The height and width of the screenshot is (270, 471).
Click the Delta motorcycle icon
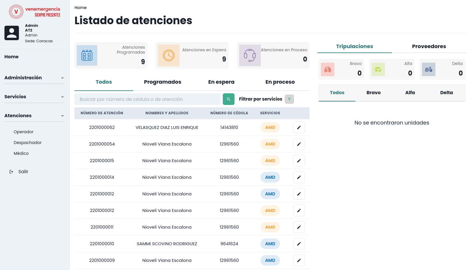click(428, 69)
